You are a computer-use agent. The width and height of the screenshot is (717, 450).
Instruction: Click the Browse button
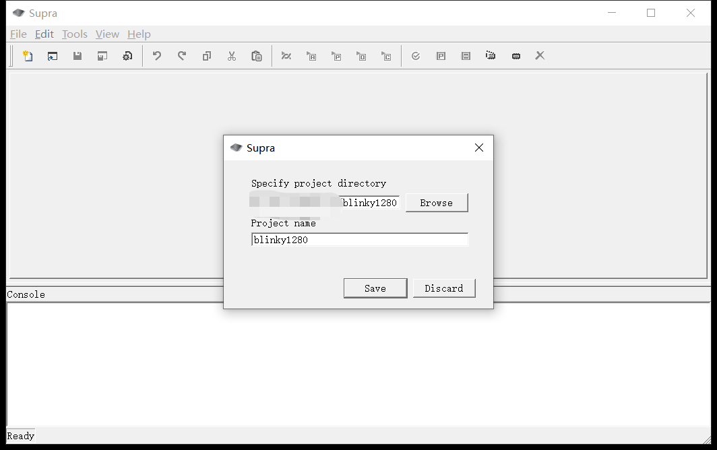[437, 203]
